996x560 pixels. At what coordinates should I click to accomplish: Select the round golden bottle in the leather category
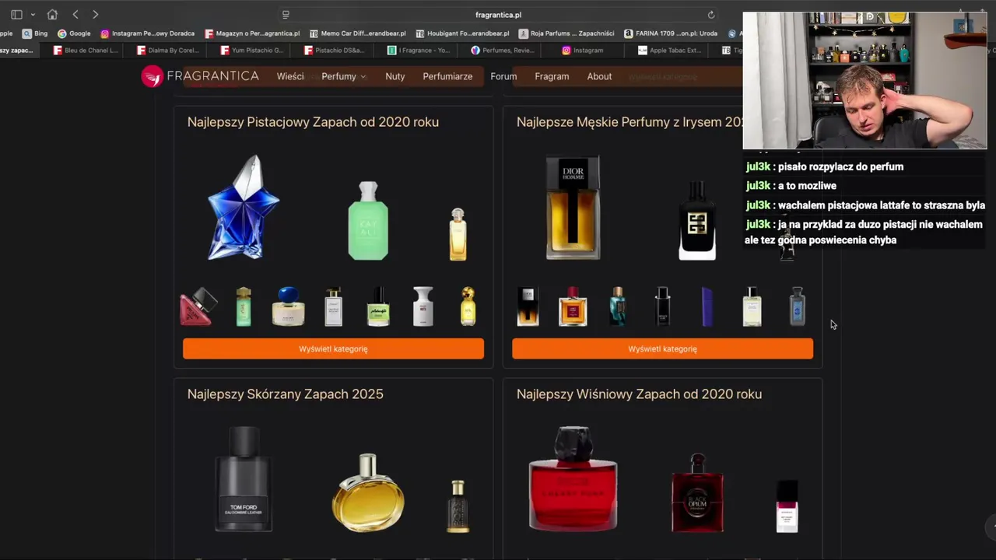[368, 493]
